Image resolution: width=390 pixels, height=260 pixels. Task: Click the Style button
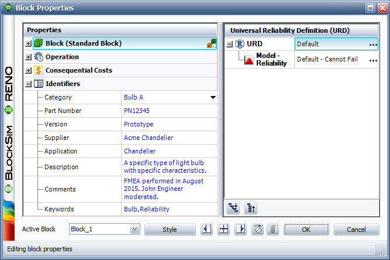tap(169, 230)
